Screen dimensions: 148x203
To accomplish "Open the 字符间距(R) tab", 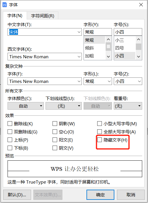I will click(x=42, y=16).
